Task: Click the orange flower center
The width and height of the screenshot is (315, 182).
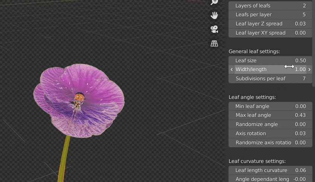Action: pyautogui.click(x=80, y=97)
